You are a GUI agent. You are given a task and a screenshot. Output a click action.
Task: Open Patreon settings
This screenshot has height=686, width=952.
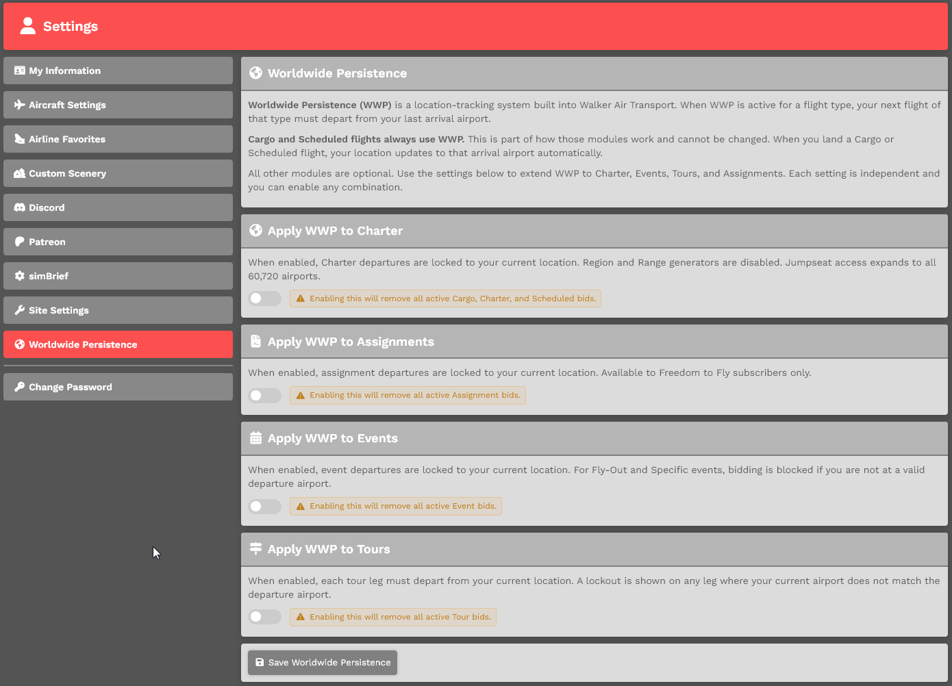tap(118, 242)
